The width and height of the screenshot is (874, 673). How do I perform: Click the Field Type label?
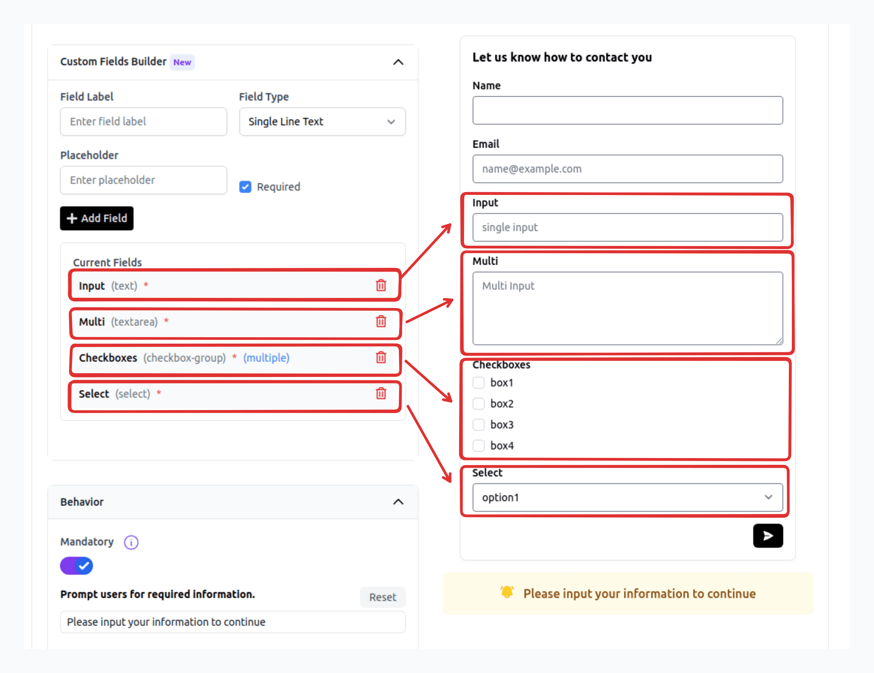[264, 97]
